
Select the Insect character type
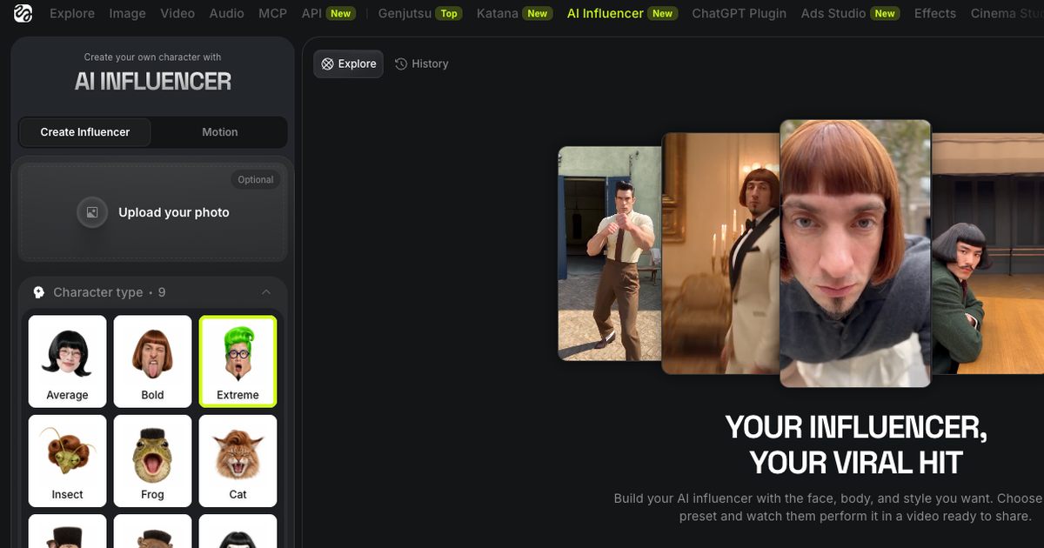[68, 461]
